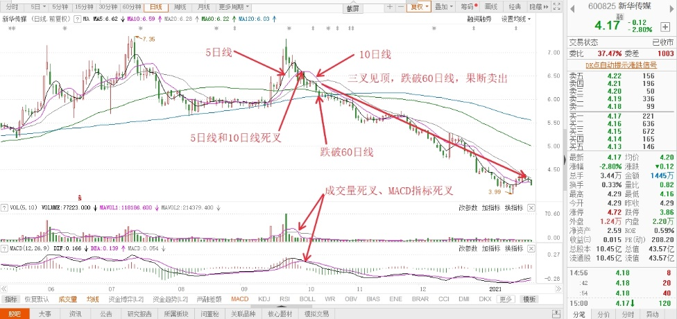The height and width of the screenshot is (319, 677).
Task: Click 改参数 in the VOL panel
Action: (x=468, y=207)
